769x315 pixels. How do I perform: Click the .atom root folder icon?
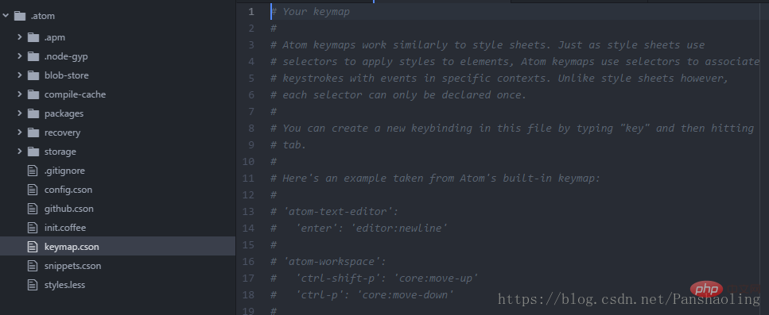point(20,16)
